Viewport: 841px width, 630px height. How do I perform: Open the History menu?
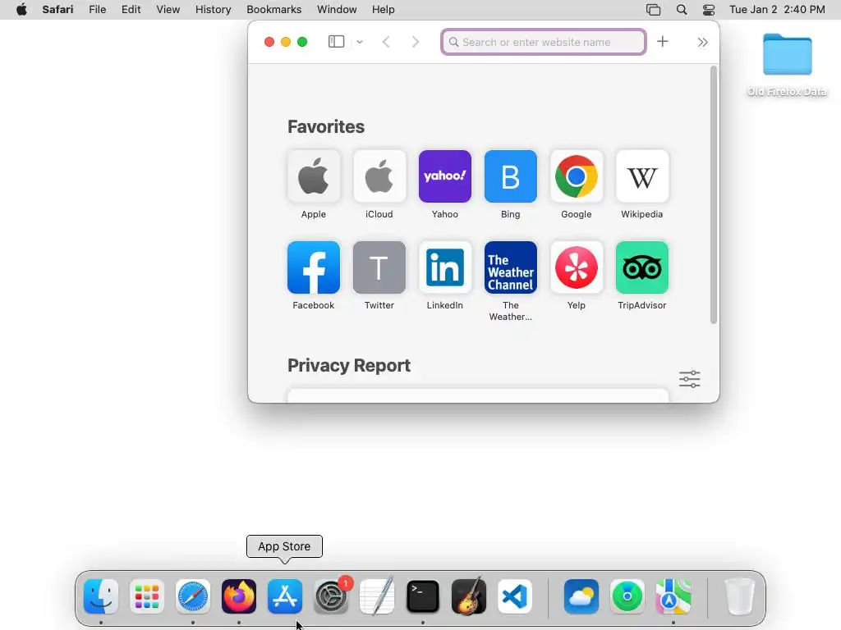(213, 10)
